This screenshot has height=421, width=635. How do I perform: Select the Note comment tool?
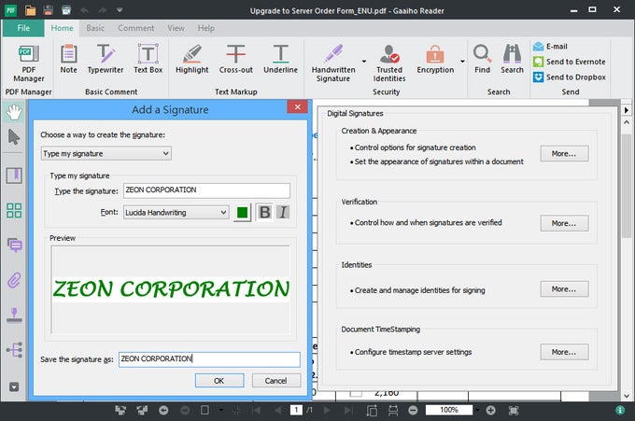click(68, 59)
